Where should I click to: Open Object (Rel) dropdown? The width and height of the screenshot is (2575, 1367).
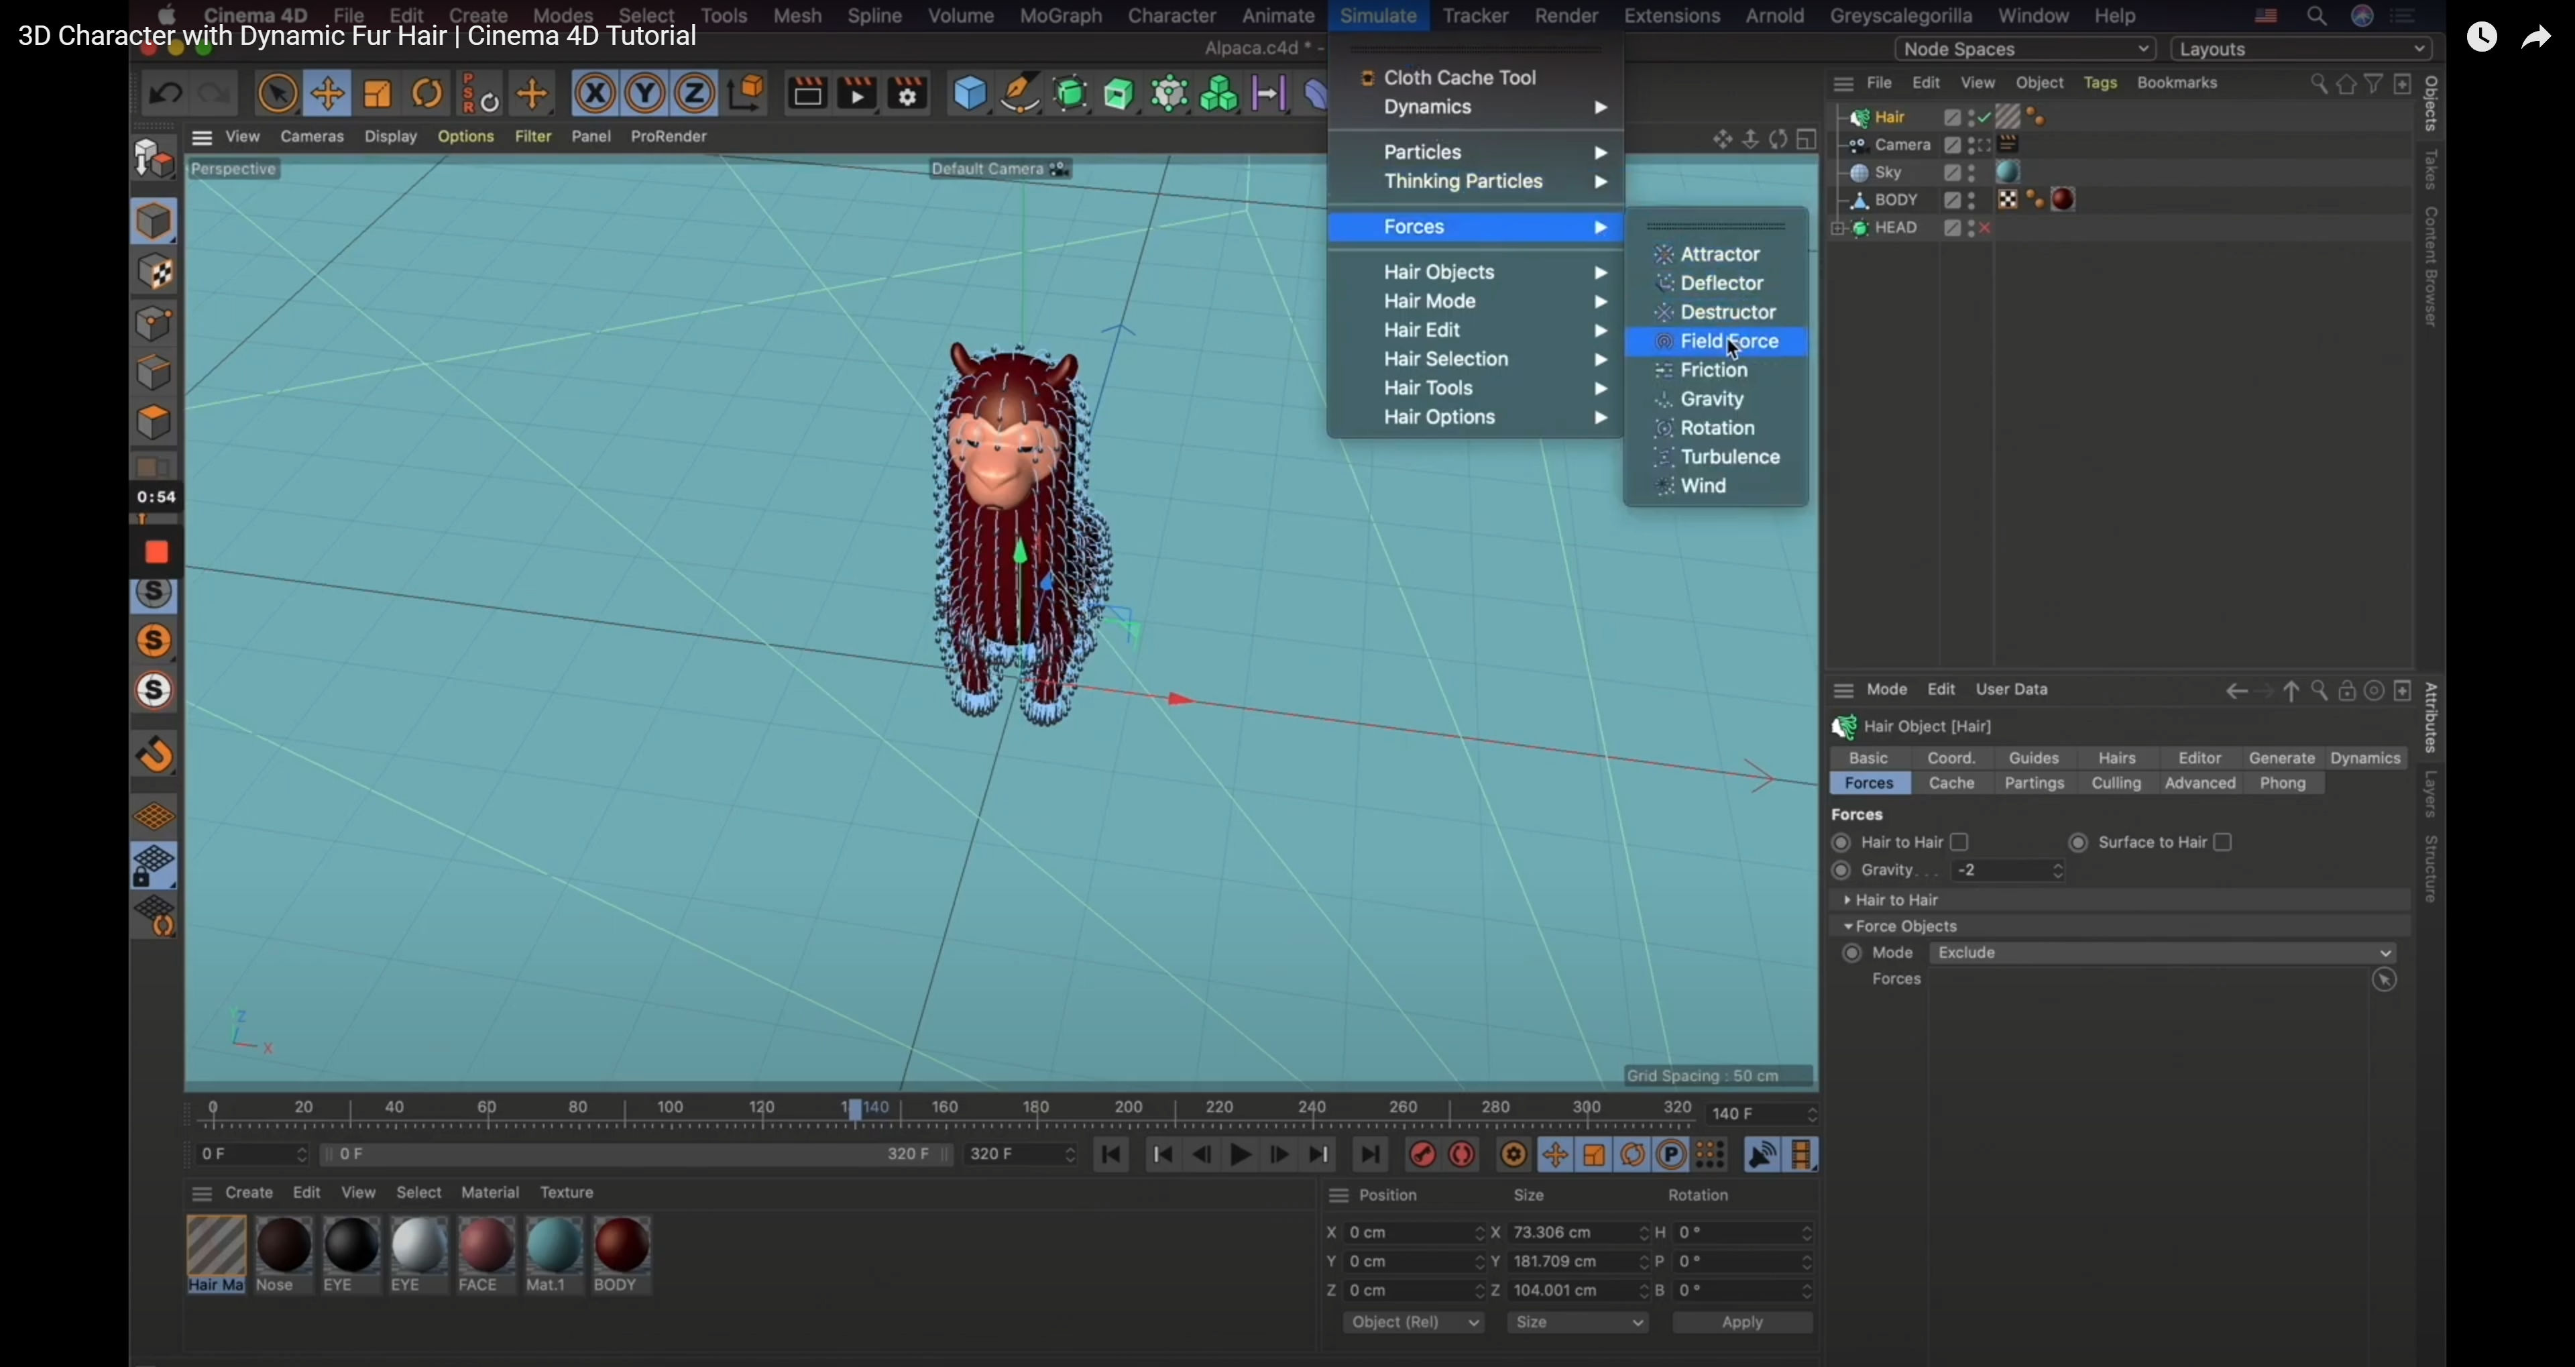coord(1414,1323)
